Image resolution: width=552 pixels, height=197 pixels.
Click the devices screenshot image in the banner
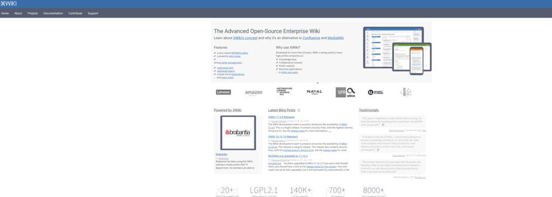pos(397,50)
